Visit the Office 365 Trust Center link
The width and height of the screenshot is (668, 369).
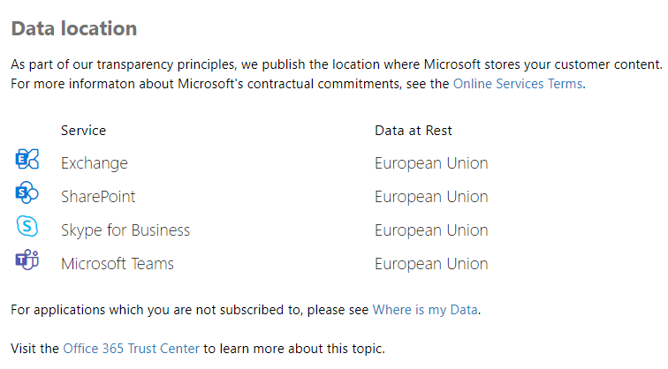tap(131, 349)
